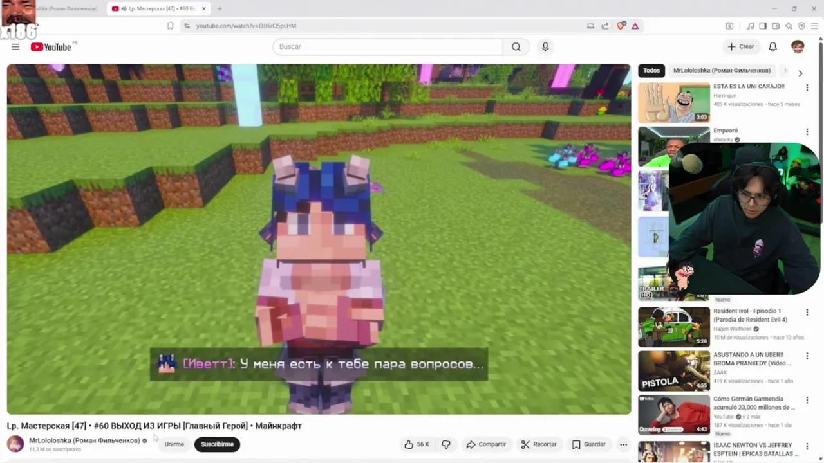Save the video with Guardar
Viewport: 824px width, 463px height.
coord(589,444)
